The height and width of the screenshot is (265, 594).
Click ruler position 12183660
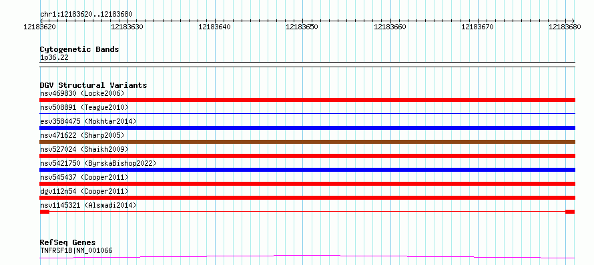click(x=390, y=27)
